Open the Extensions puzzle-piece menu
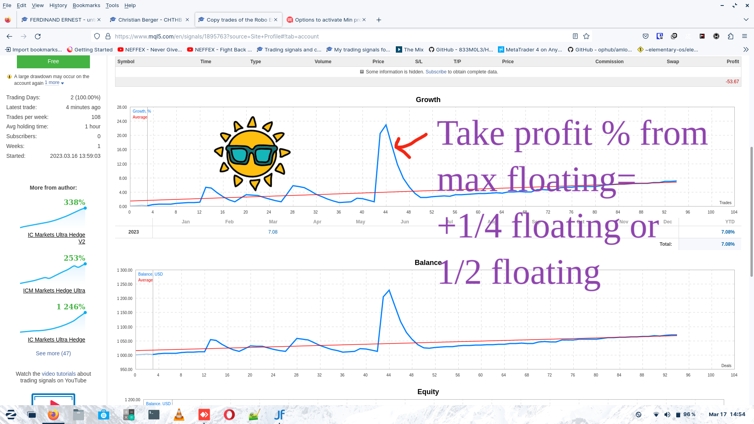754x424 pixels. tap(730, 36)
